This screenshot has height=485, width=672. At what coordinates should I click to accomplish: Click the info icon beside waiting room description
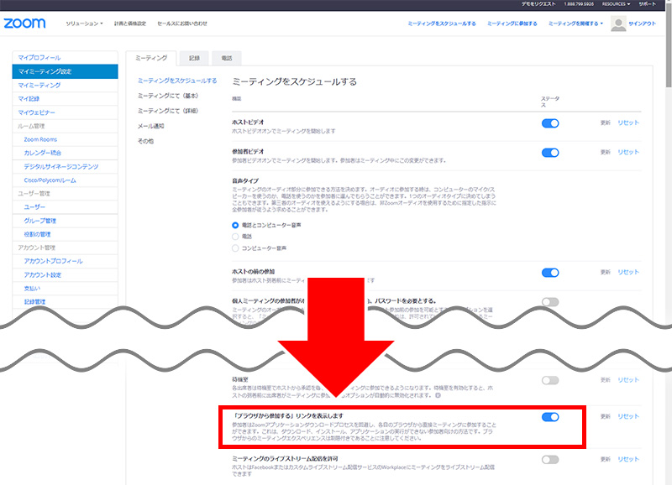tap(438, 394)
